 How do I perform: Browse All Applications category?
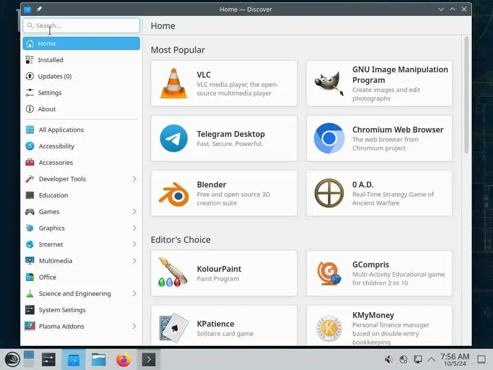[81, 130]
